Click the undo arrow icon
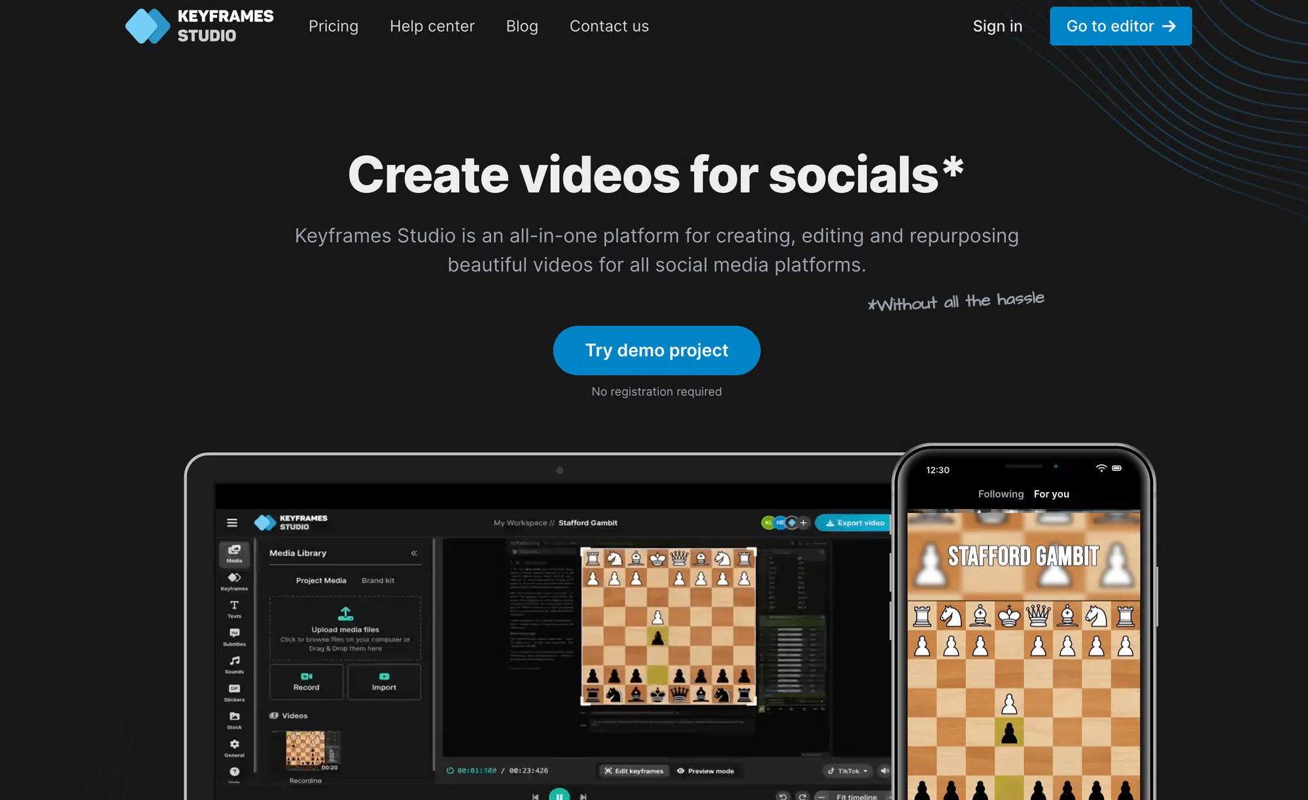This screenshot has width=1308, height=800. 783,796
